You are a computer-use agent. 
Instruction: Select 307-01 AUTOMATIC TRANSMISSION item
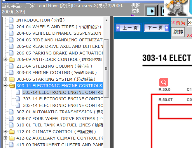tap(60, 112)
